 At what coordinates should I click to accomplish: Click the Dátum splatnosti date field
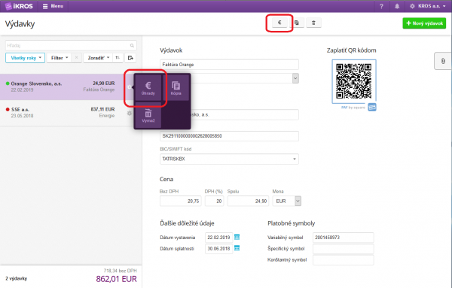click(218, 248)
